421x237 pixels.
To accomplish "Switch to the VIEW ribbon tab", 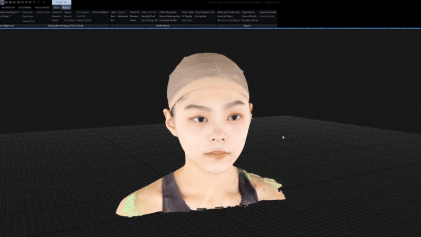I will coord(56,7).
